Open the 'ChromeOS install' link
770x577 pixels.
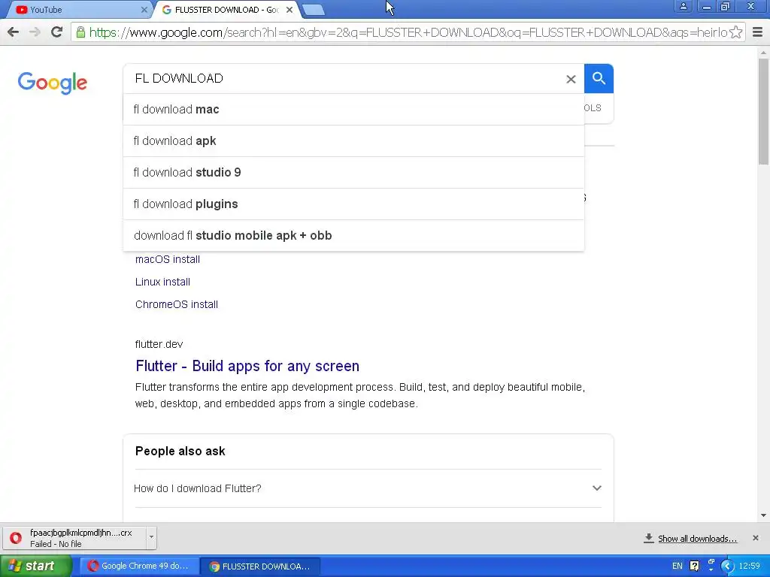[x=176, y=304]
